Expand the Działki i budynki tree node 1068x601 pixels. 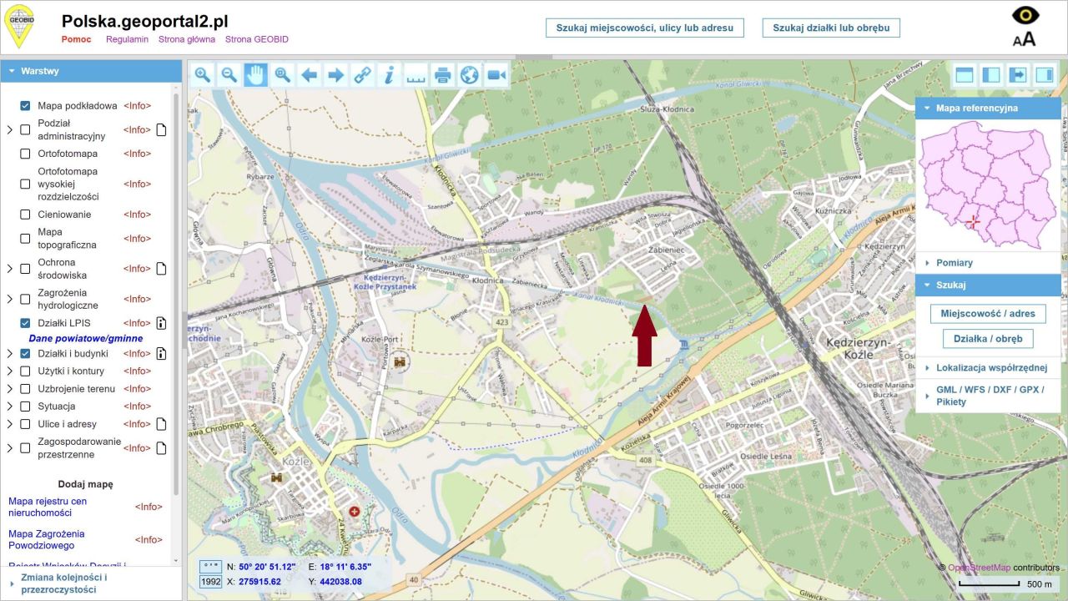pos(10,353)
